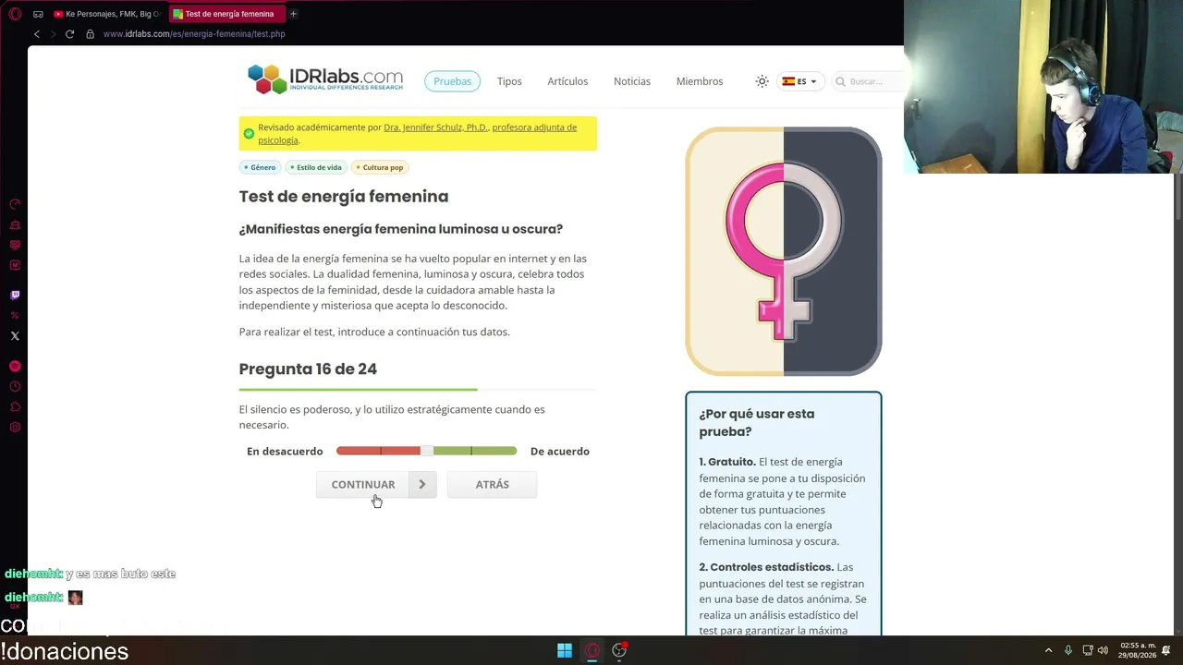The width and height of the screenshot is (1183, 665).
Task: Click the taskbar clock showing 02:55 a. m.
Action: pyautogui.click(x=1138, y=650)
